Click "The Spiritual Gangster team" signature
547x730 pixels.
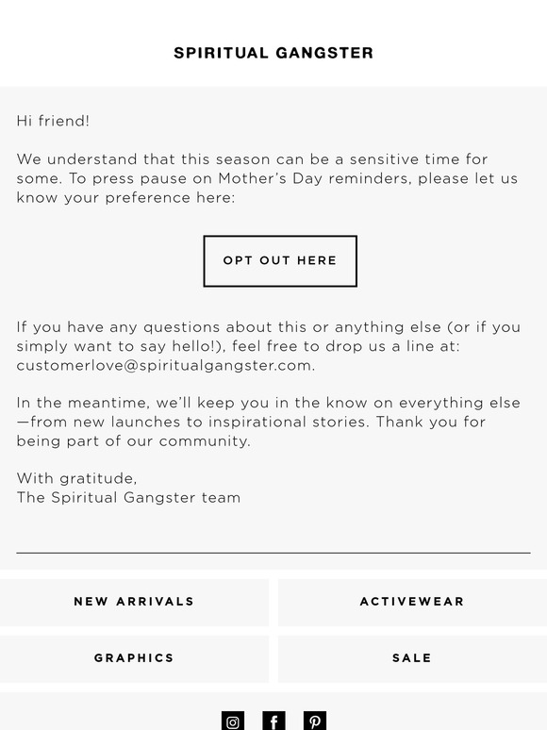(128, 498)
